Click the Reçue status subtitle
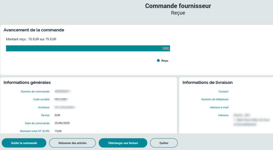Screen dimensions: 273x150 click(x=178, y=13)
